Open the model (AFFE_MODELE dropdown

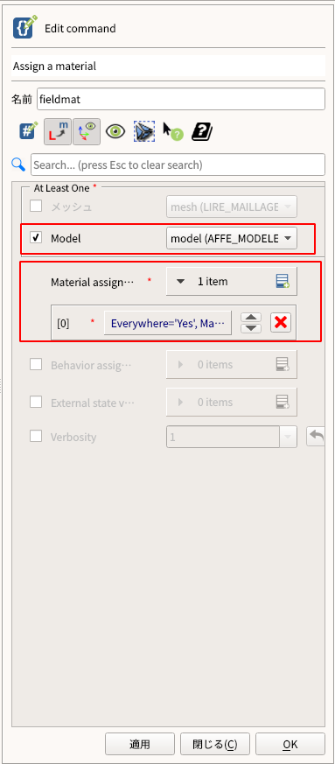[x=231, y=238]
